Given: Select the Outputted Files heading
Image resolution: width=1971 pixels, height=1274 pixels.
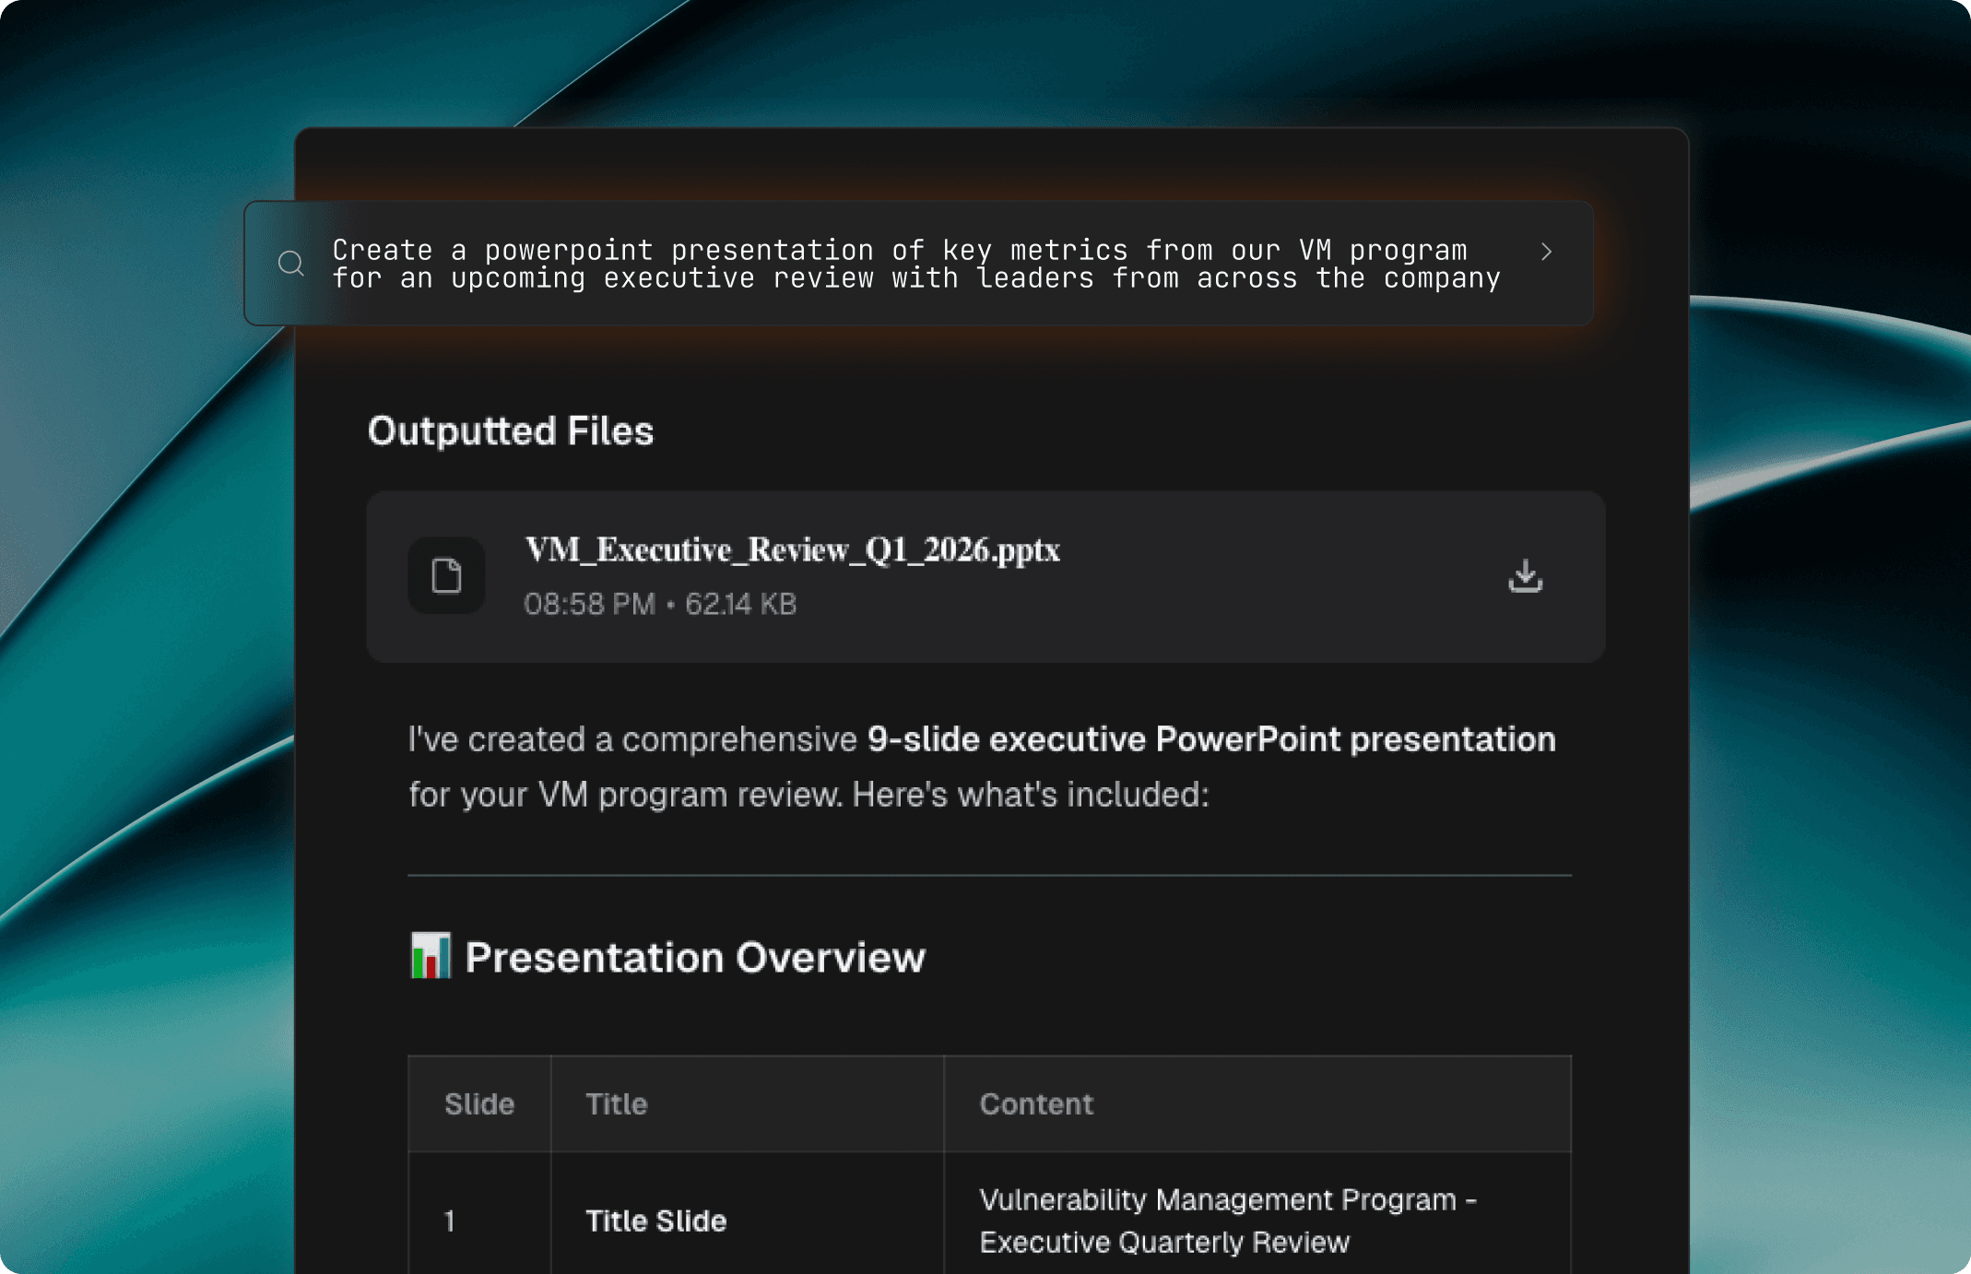Looking at the screenshot, I should [x=511, y=431].
